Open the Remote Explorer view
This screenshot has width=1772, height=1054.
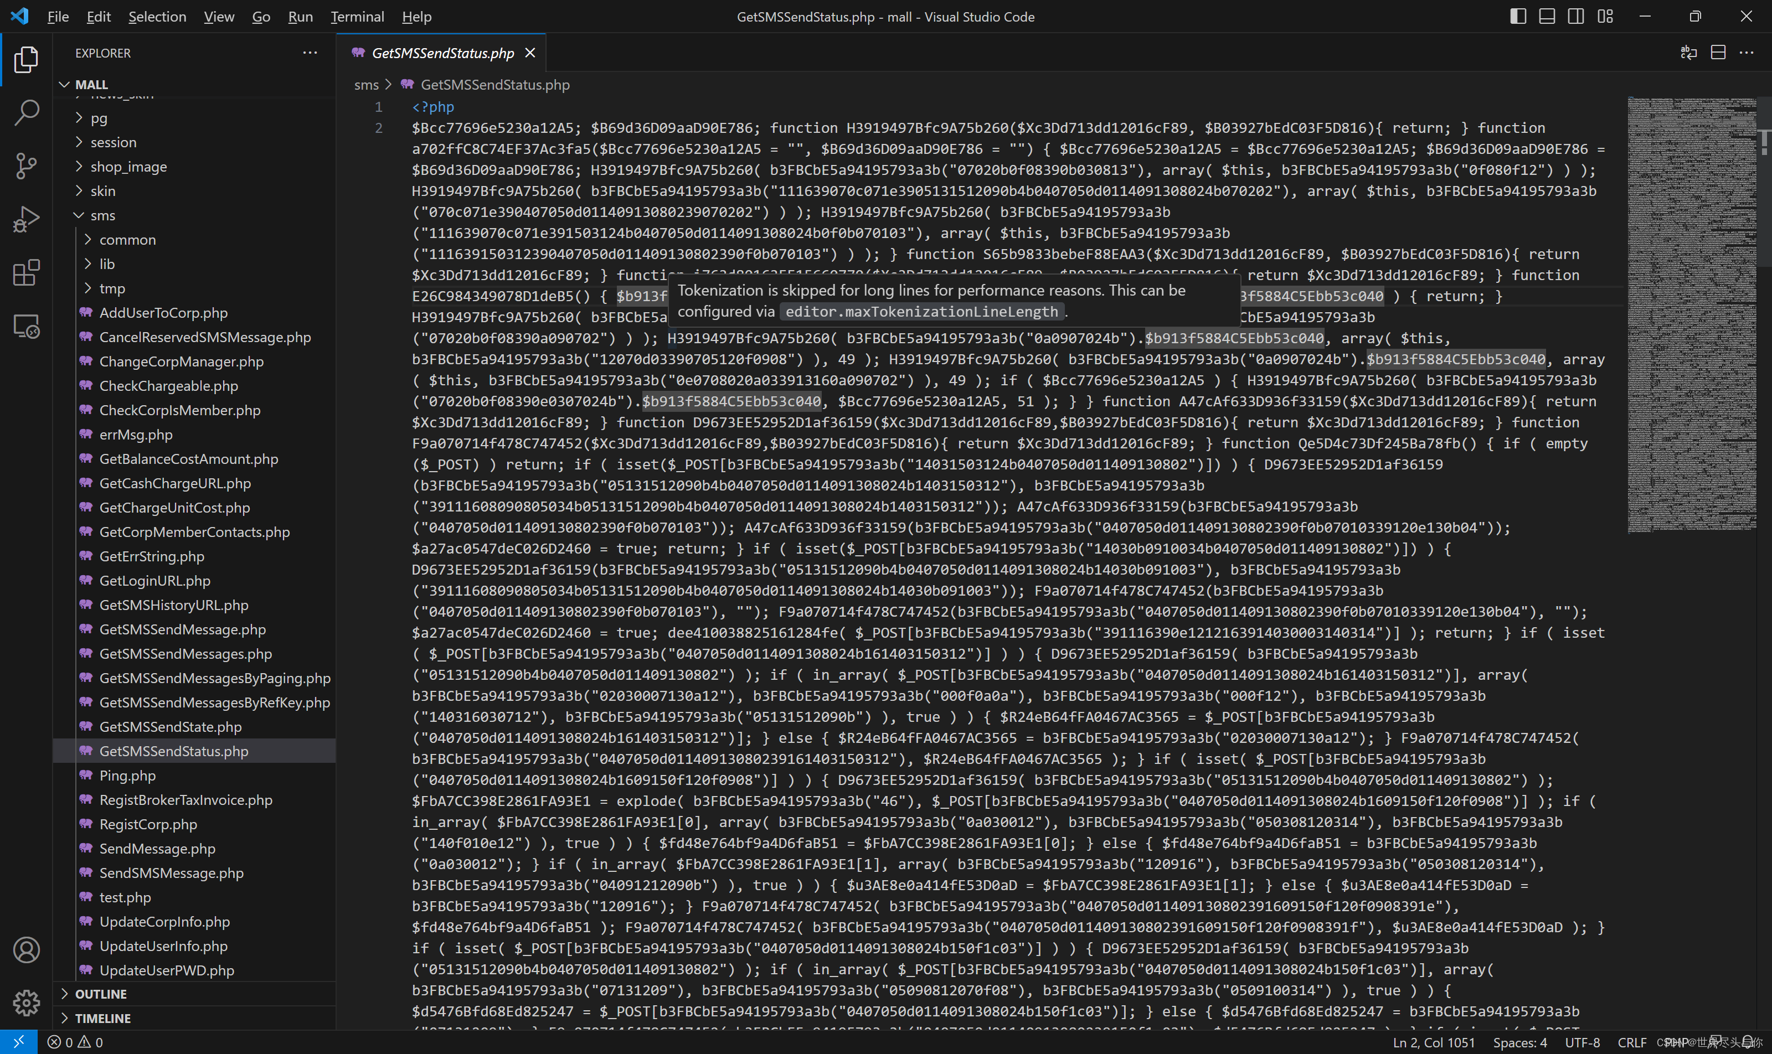26,327
